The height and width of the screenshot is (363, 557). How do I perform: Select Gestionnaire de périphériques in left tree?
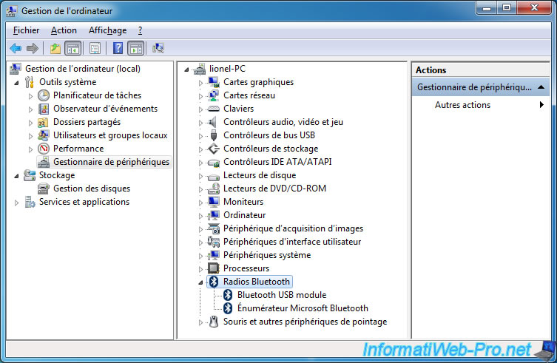coord(111,162)
